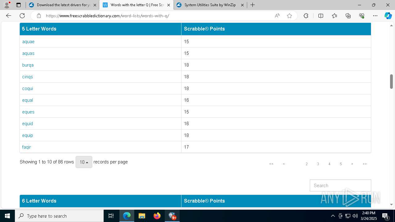
Task: Select the points value 17 for faqir
Action: point(186,147)
